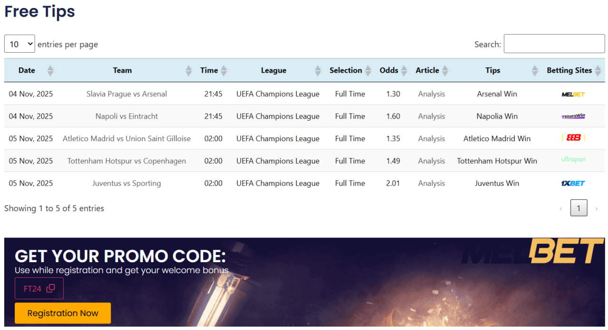
Task: Select the Juventus Win tip
Action: pos(497,183)
